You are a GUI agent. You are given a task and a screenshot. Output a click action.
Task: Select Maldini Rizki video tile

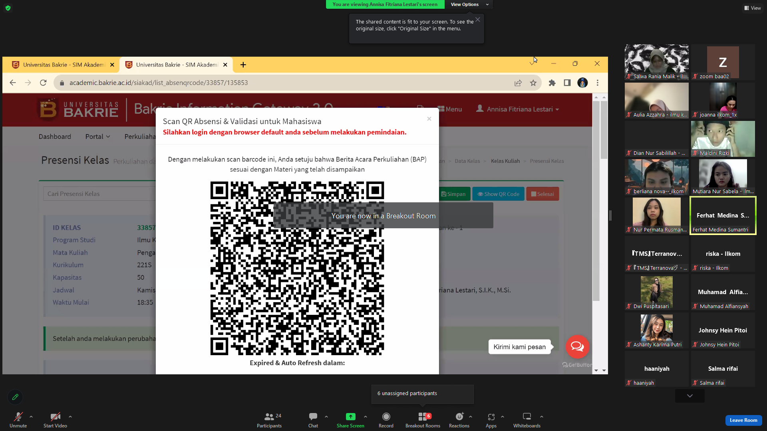[x=723, y=139]
